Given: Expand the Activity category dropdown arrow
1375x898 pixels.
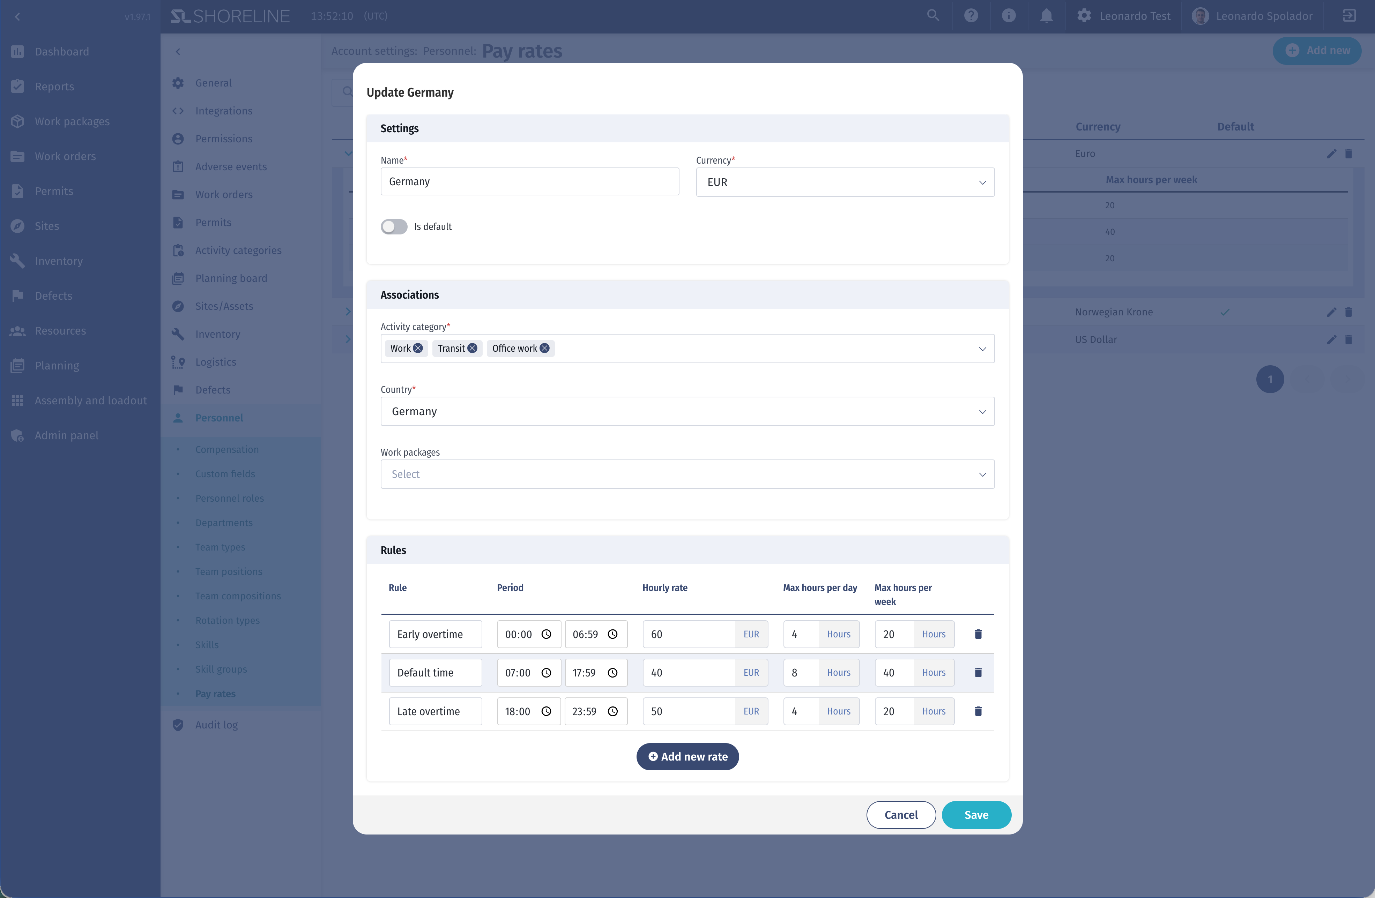Looking at the screenshot, I should tap(982, 349).
